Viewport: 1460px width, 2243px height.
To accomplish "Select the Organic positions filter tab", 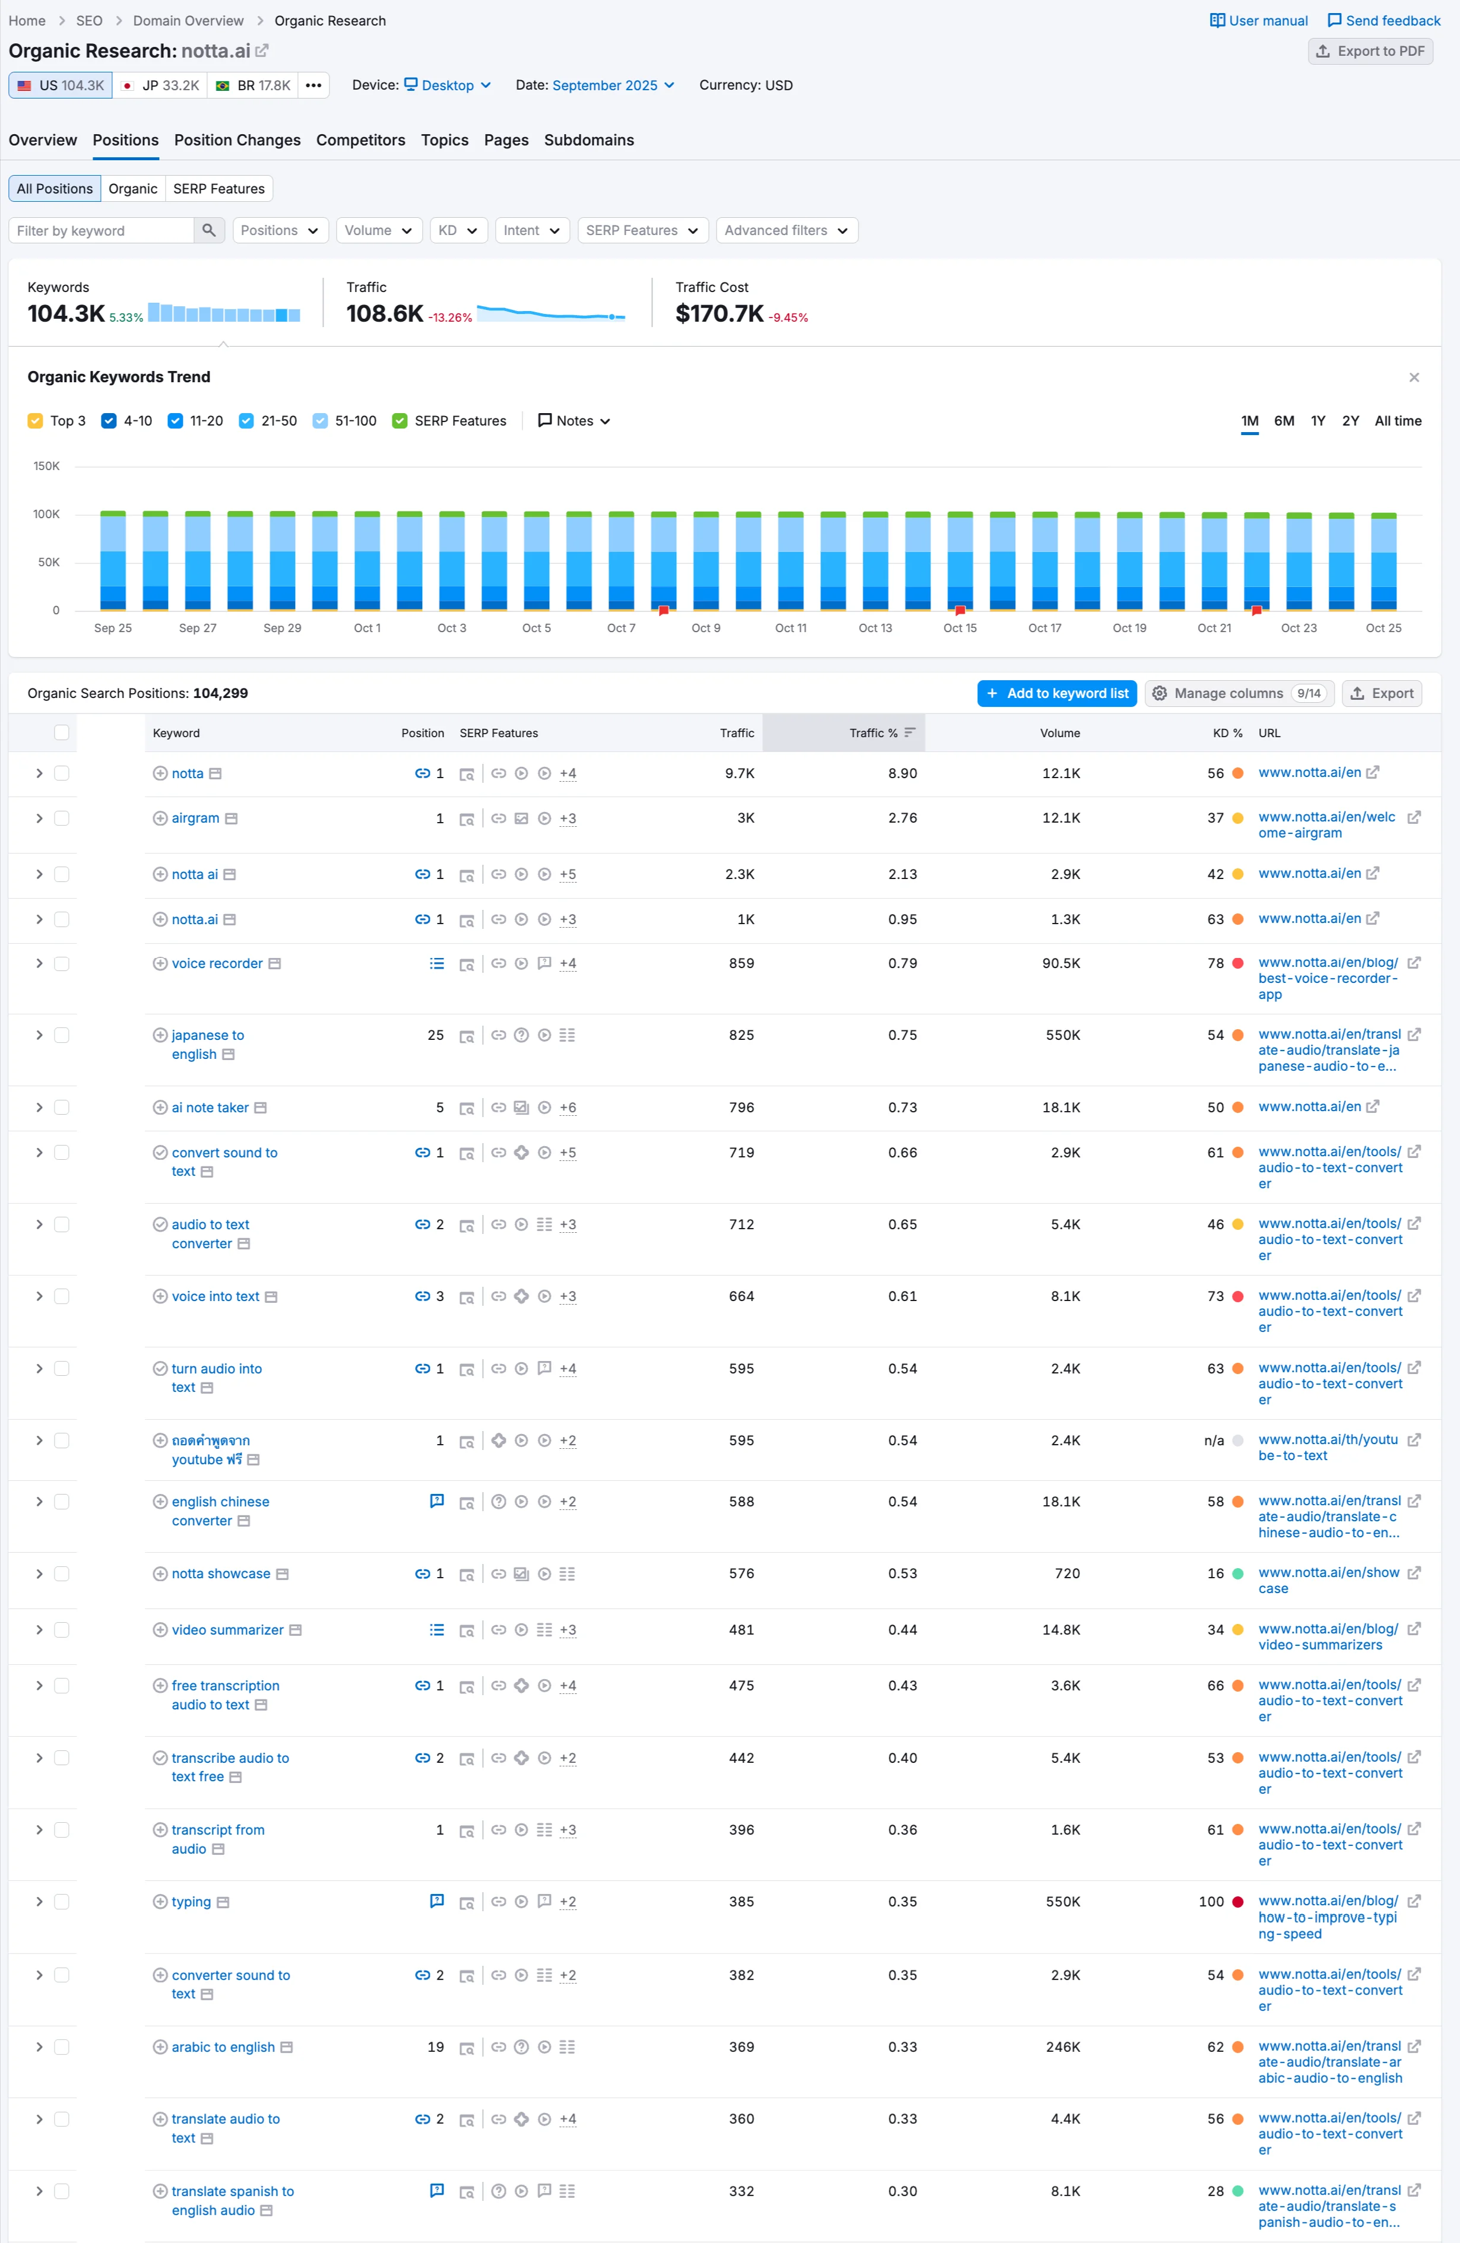I will (x=132, y=189).
